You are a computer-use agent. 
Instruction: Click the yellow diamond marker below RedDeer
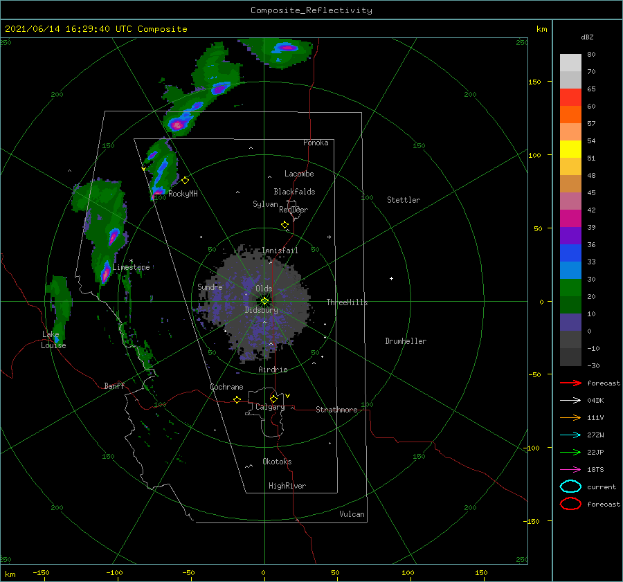[x=285, y=225]
